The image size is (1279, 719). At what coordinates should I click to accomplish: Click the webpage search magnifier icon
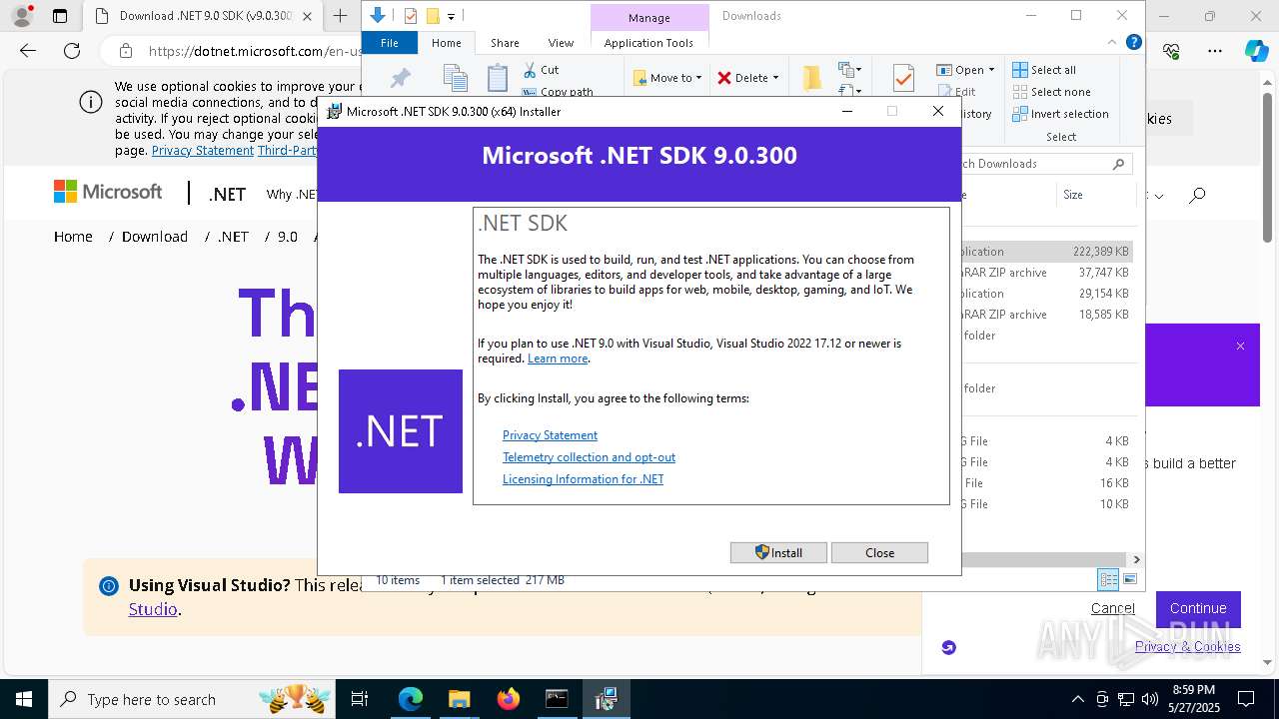coord(1197,196)
